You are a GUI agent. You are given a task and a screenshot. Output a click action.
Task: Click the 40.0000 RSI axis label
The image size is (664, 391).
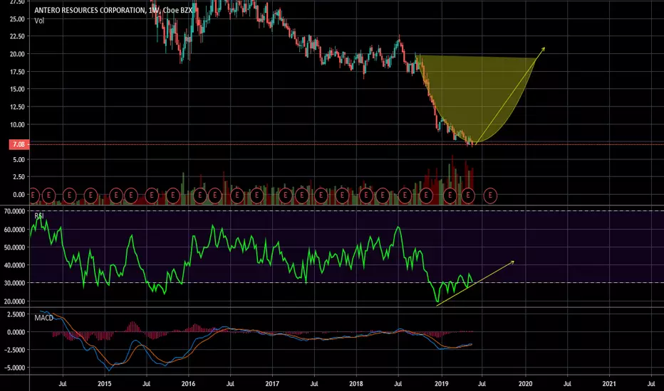(14, 265)
